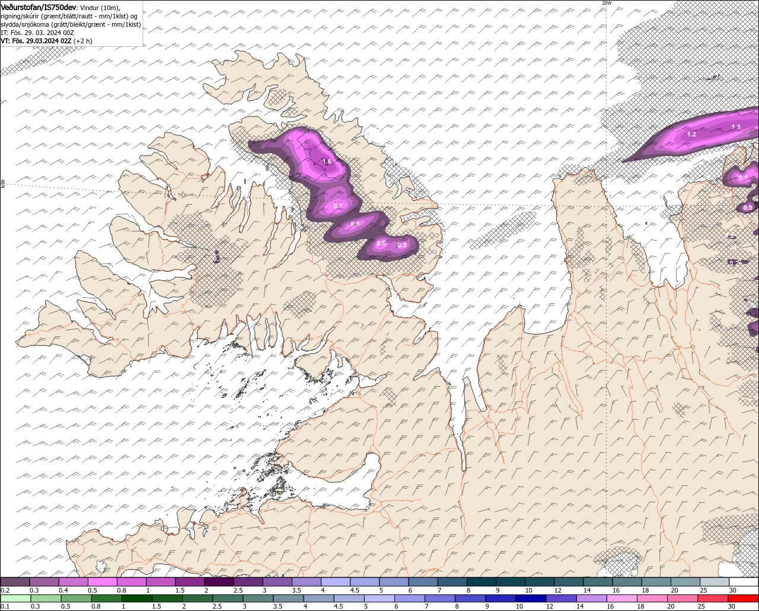Click the 'rigning/skúrir' legend description line

tap(69, 16)
